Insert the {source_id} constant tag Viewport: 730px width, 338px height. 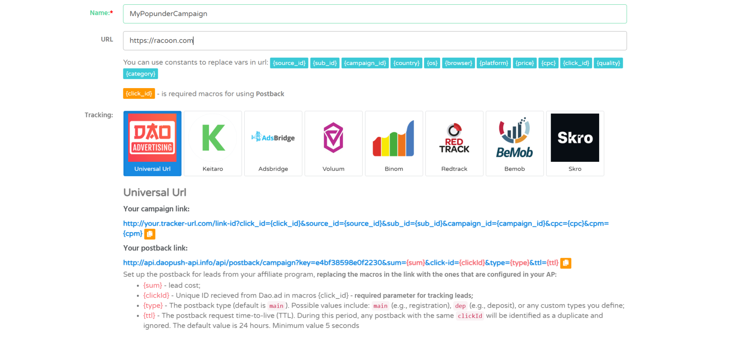coord(289,63)
